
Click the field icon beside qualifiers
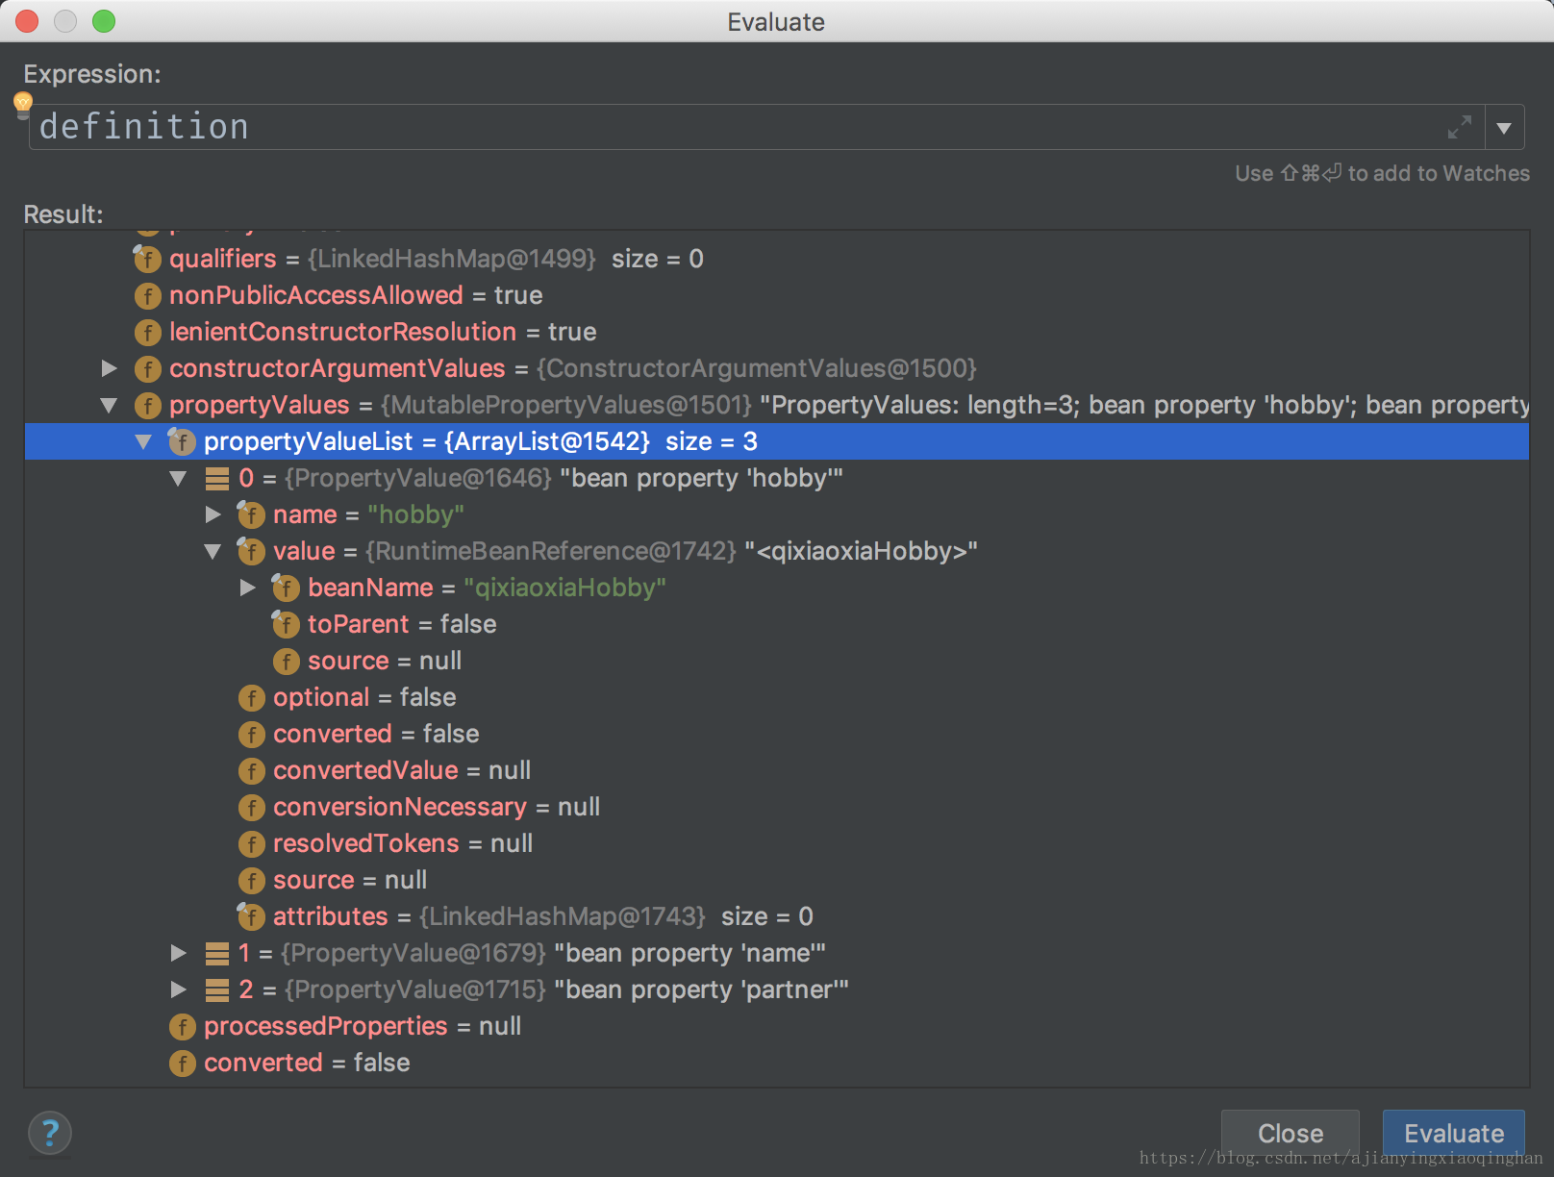pos(147,259)
